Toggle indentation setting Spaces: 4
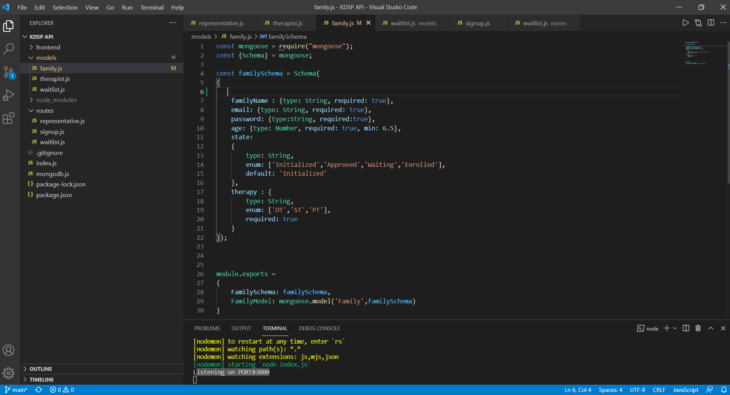 pos(610,390)
